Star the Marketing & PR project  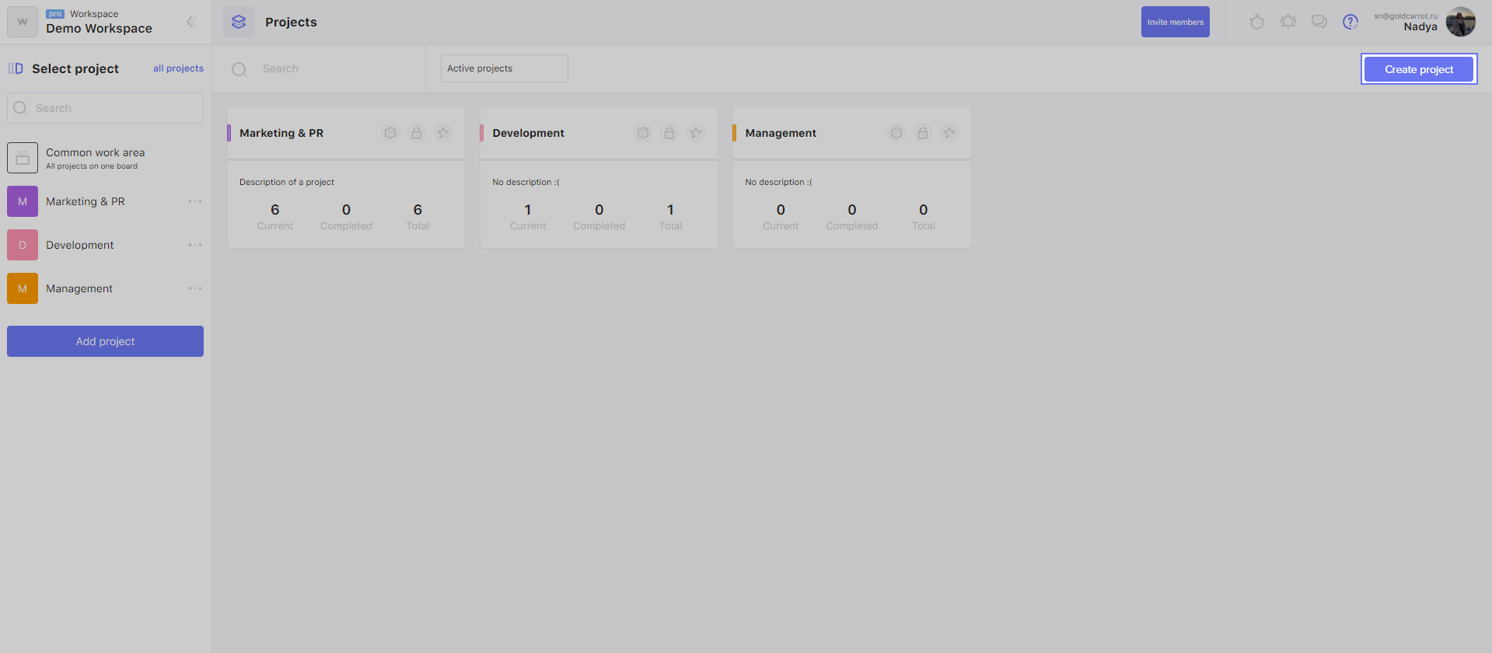pos(443,133)
